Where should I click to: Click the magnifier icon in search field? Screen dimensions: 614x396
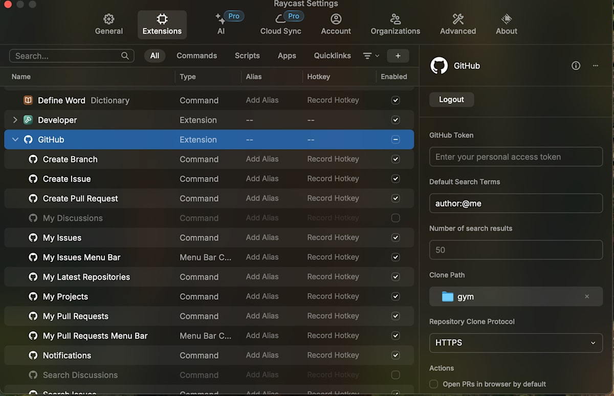125,56
